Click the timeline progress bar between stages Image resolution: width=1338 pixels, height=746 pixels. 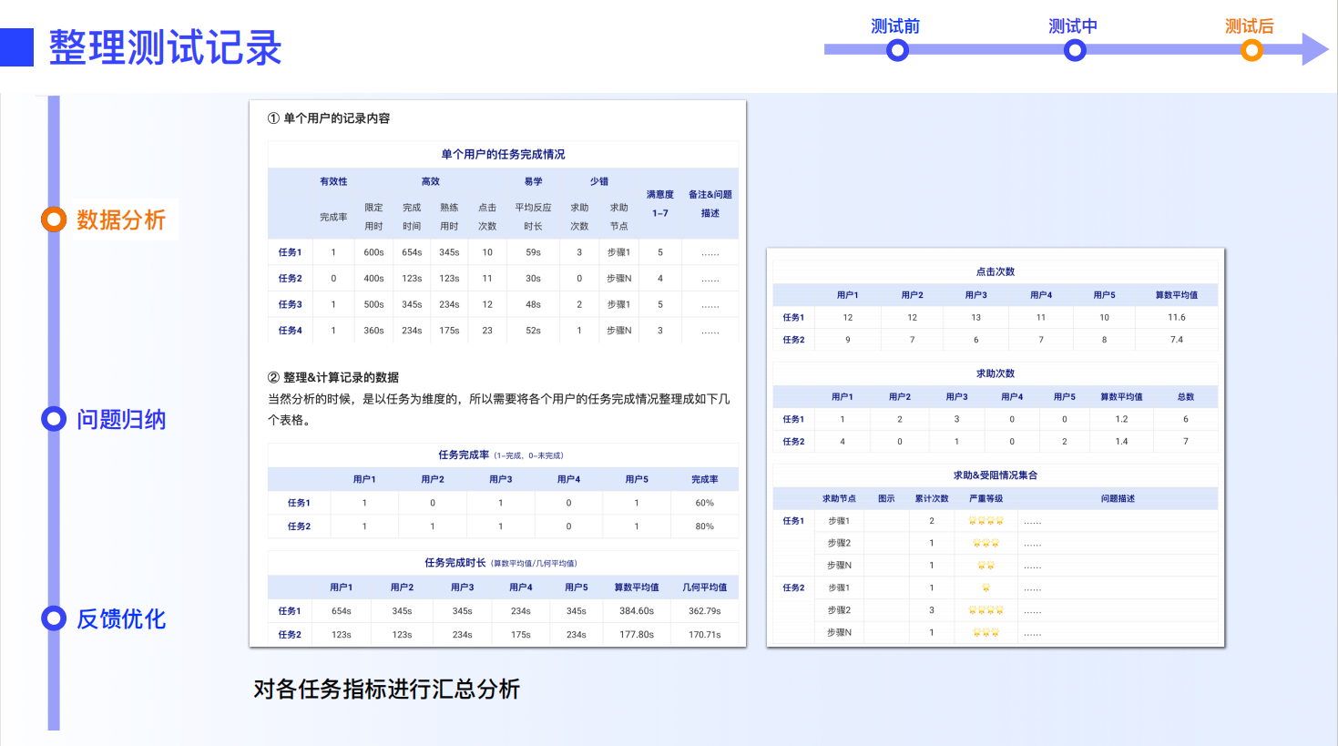pos(984,49)
